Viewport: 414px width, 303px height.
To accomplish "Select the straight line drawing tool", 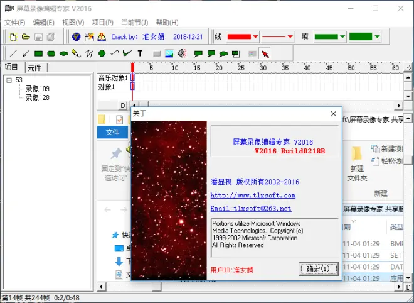I will 13,53.
